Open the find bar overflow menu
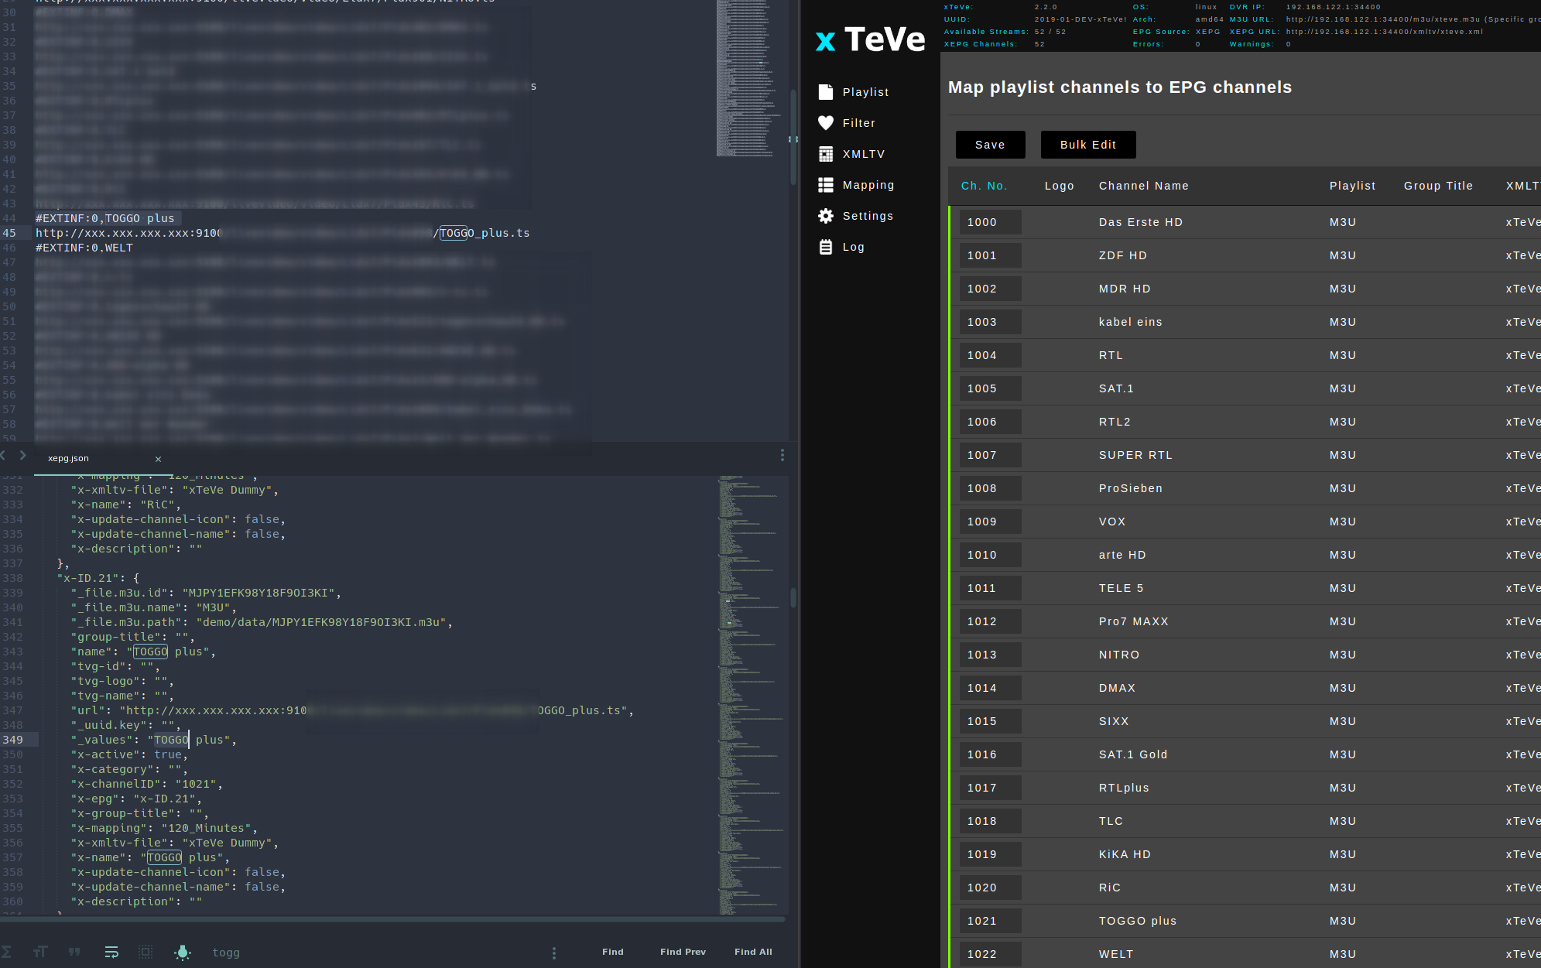Viewport: 1541px width, 968px height. tap(554, 953)
